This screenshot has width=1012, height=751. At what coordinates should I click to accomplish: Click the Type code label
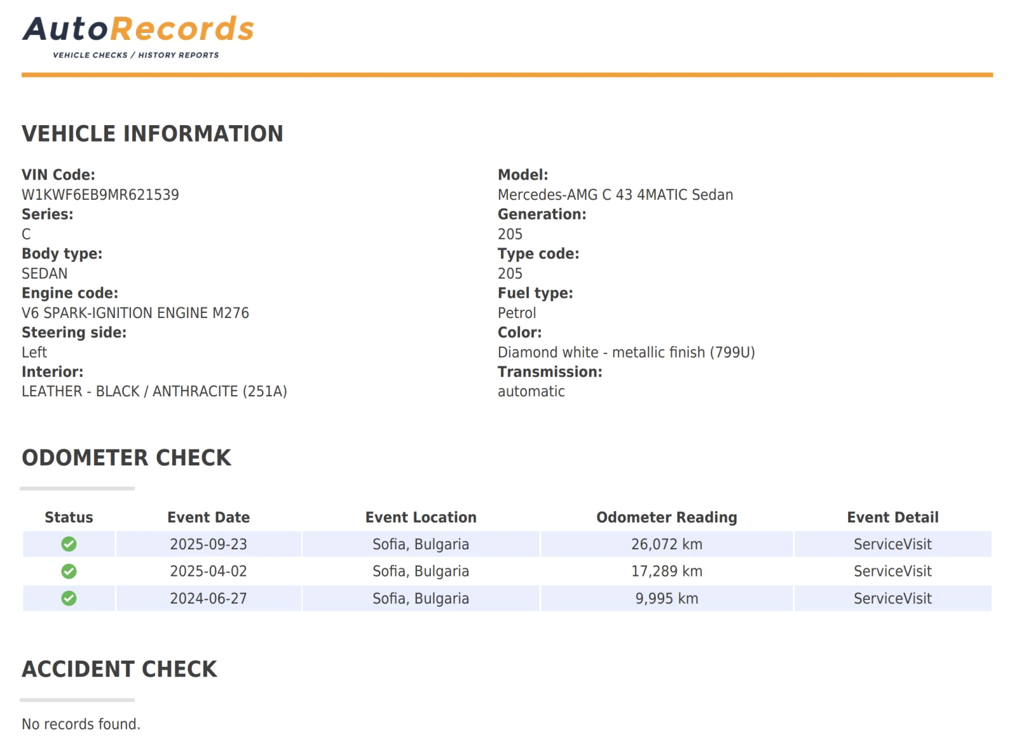pyautogui.click(x=538, y=254)
